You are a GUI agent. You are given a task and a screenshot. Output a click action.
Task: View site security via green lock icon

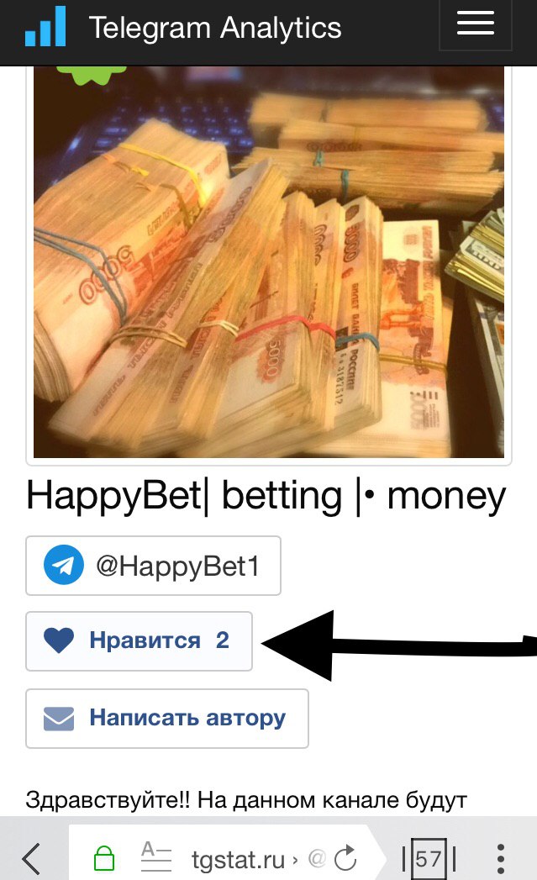(x=104, y=857)
